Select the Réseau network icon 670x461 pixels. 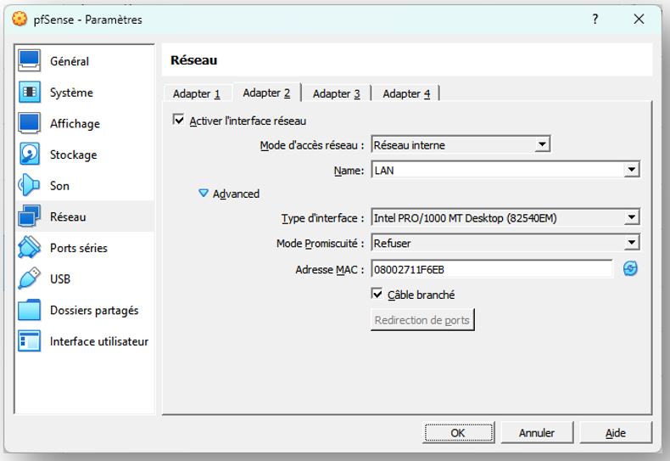coord(29,216)
